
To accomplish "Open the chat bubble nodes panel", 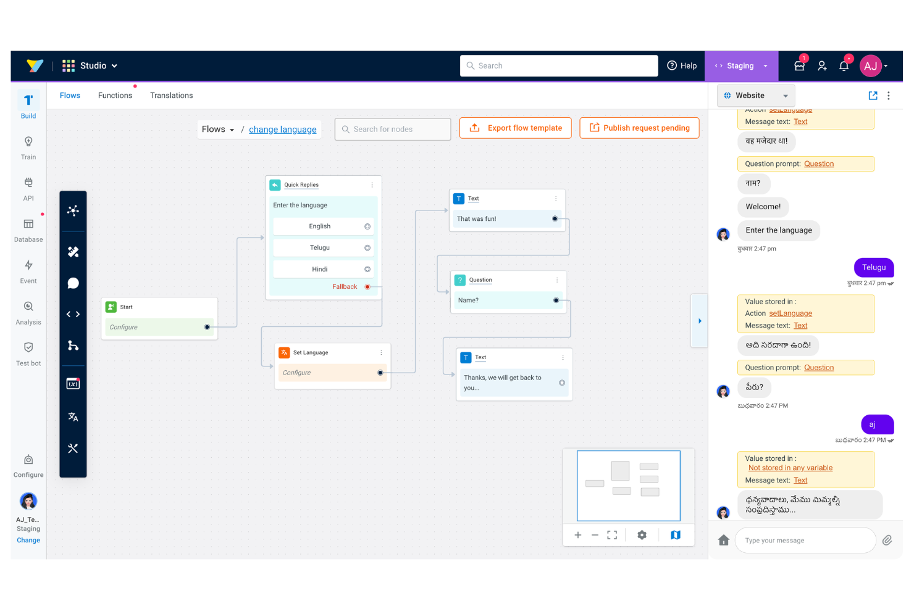I will (73, 283).
